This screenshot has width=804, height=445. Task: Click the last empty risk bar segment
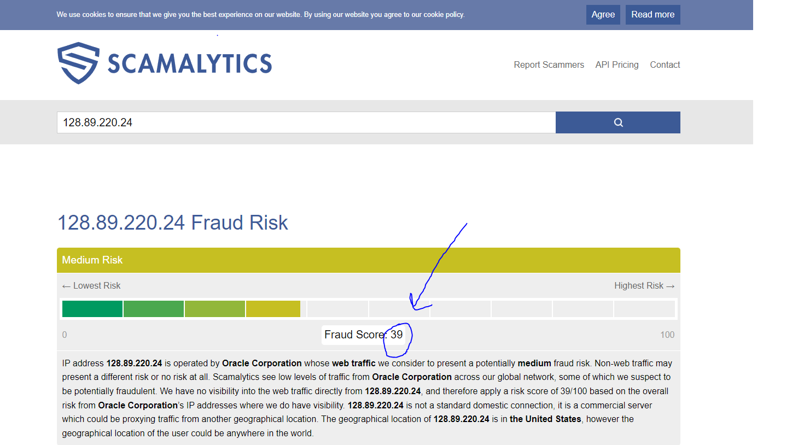pyautogui.click(x=644, y=309)
